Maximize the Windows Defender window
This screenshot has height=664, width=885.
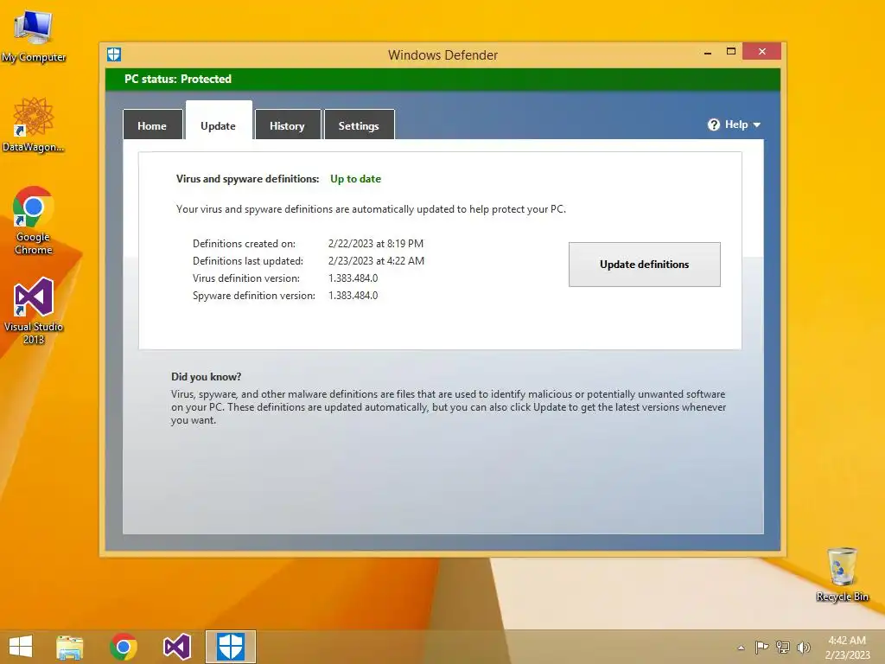pyautogui.click(x=731, y=51)
